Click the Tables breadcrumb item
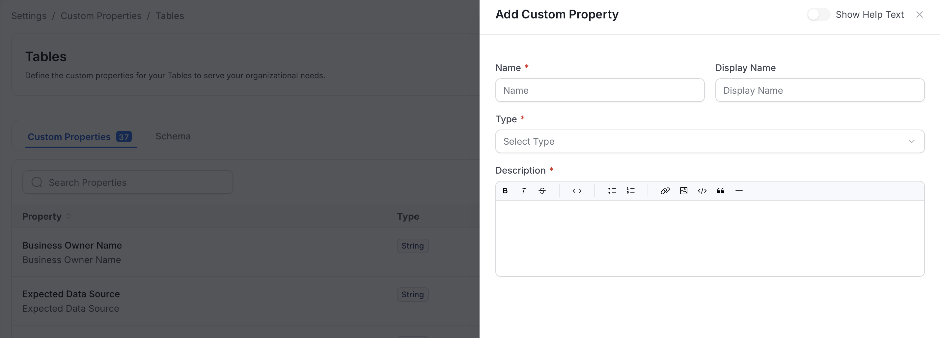The width and height of the screenshot is (940, 338). (x=170, y=16)
